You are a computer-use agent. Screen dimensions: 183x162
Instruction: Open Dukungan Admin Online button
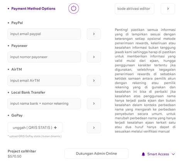97,153
